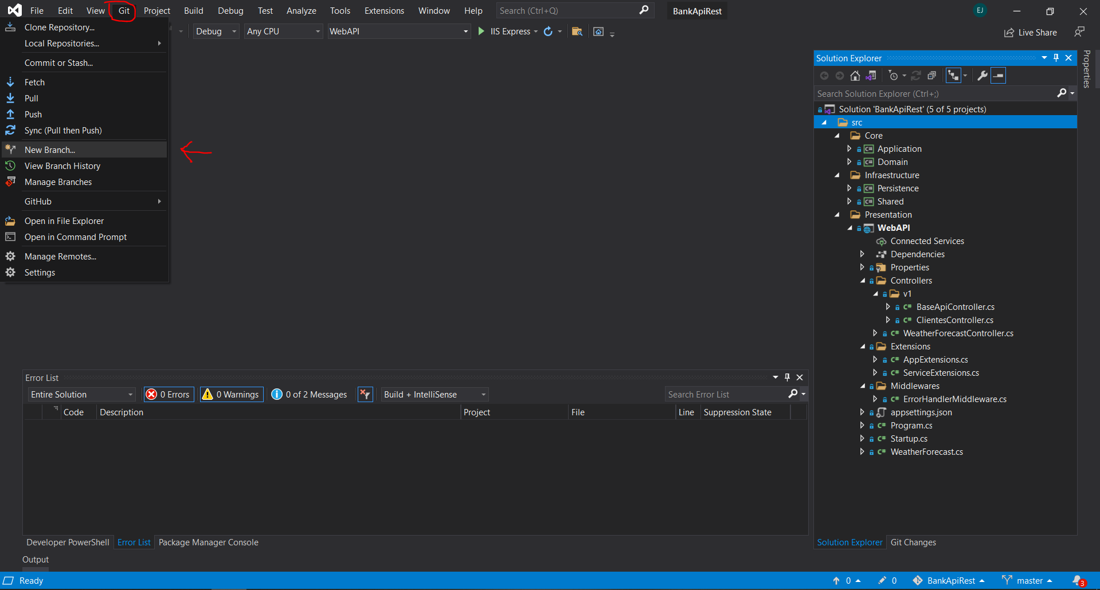Click the web browser home window icon

click(598, 32)
